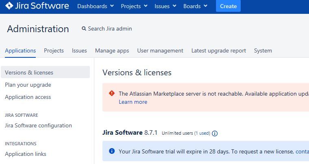Click the Jira Software 8.7.1 version text
The width and height of the screenshot is (309, 164).
coord(130,132)
